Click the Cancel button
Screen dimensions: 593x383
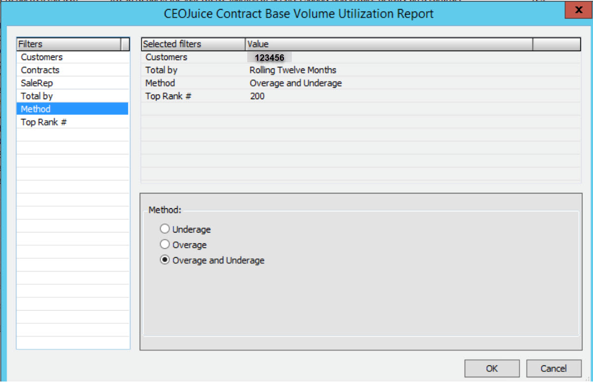553,368
